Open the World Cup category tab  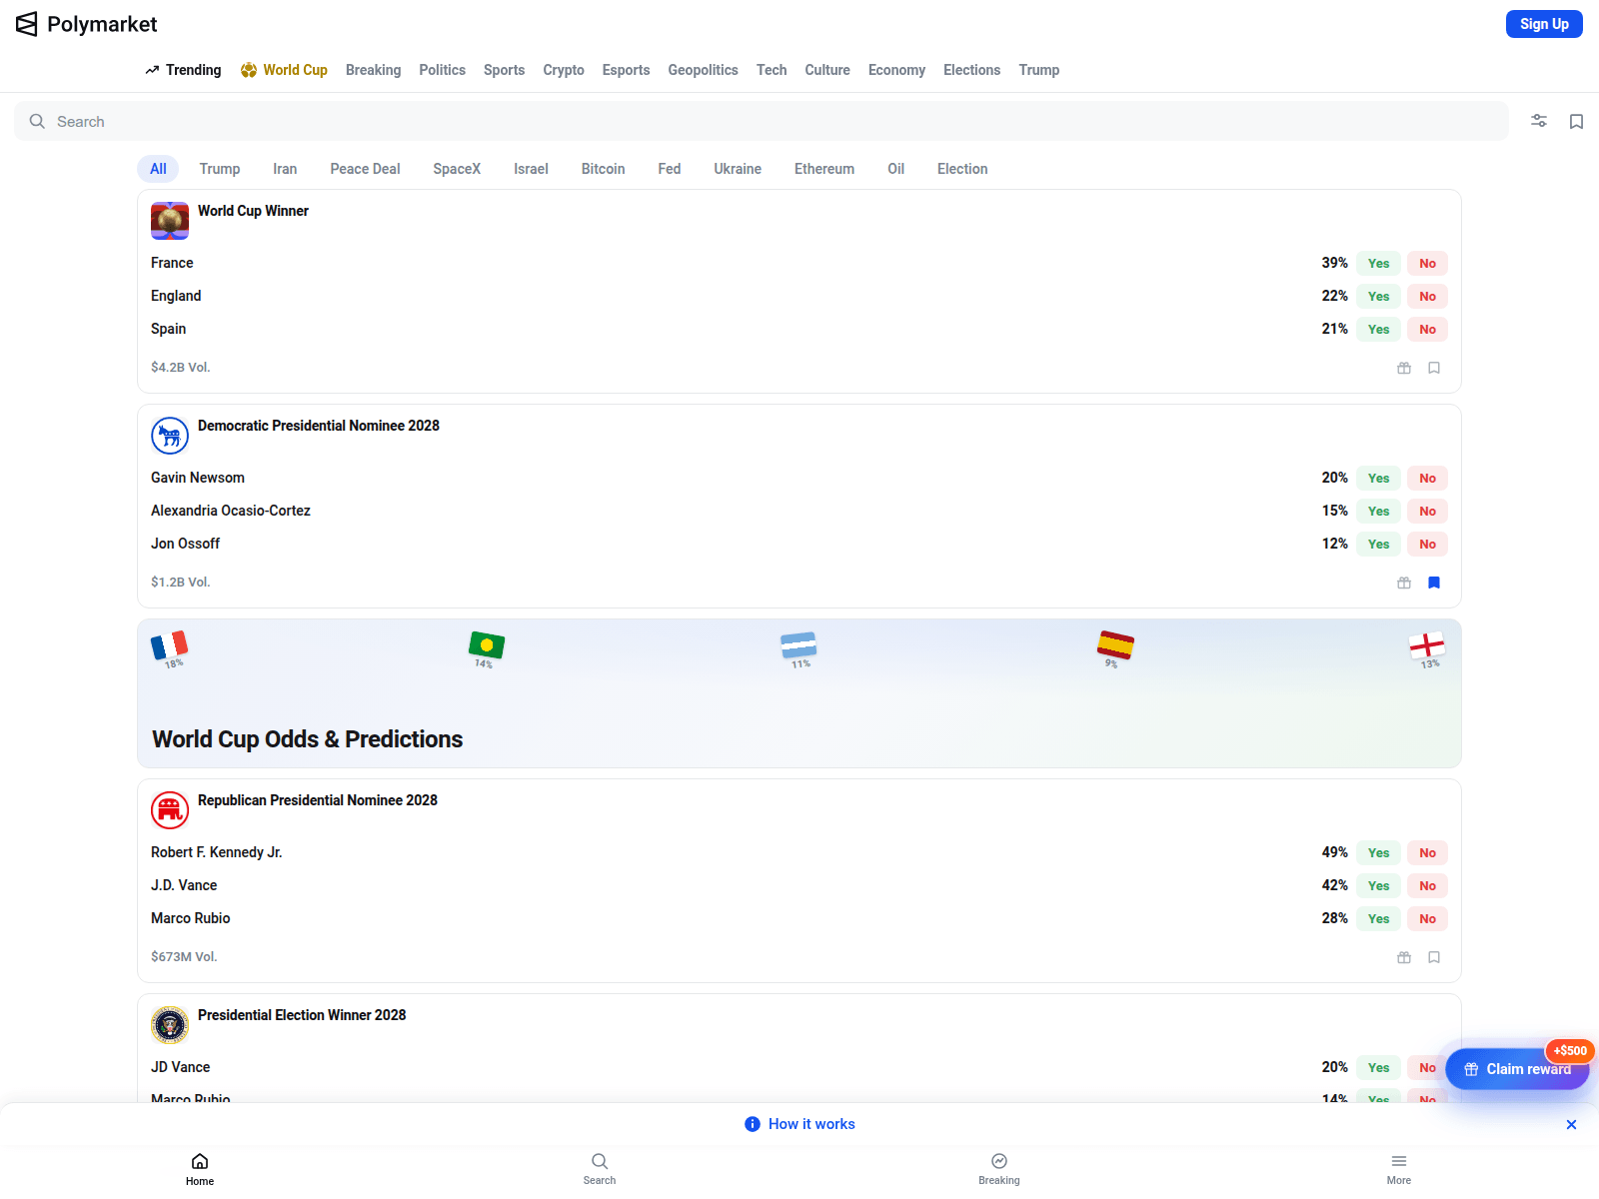[x=284, y=70]
